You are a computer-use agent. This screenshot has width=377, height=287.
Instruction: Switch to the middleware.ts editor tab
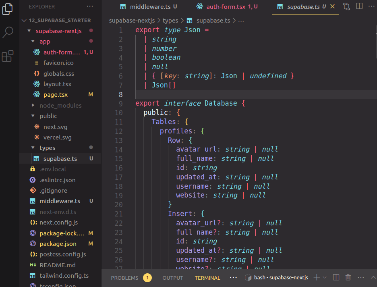(149, 7)
